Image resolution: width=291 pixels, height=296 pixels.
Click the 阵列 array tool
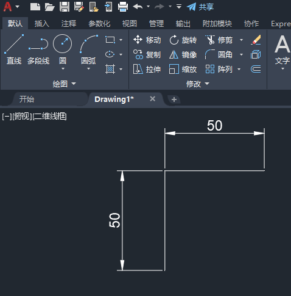[219, 69]
